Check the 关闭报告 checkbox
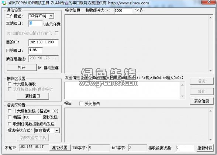The image size is (217, 155). click(x=81, y=103)
